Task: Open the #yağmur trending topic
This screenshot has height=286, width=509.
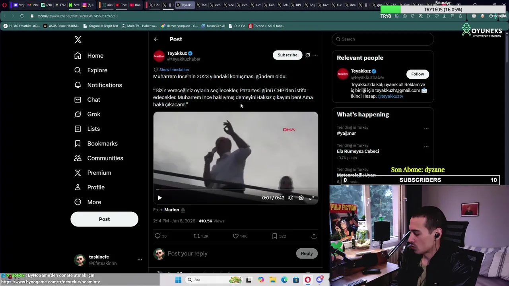Action: tap(346, 133)
